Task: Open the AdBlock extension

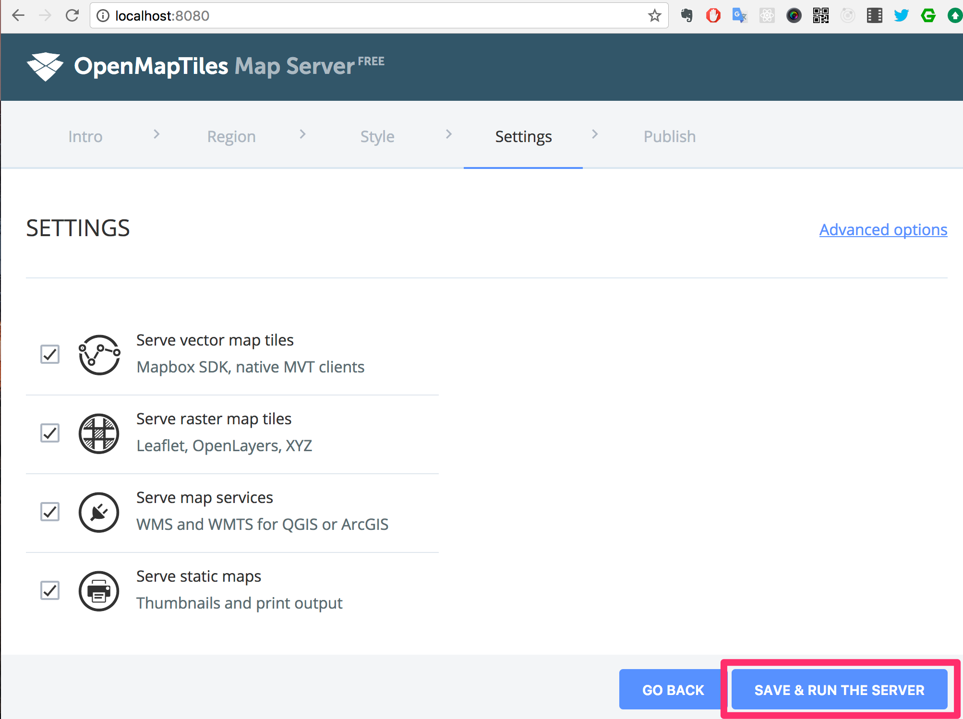Action: click(713, 15)
